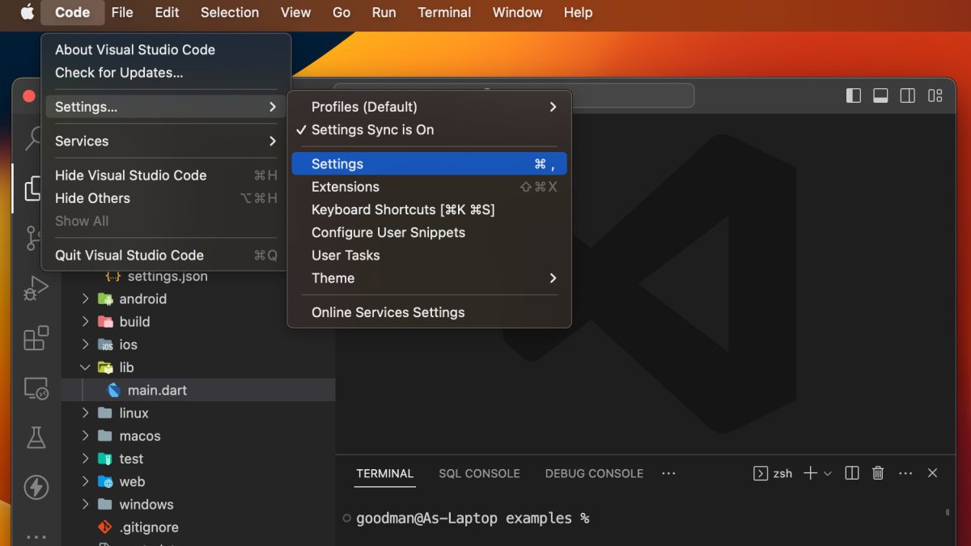
Task: Toggle Panel layout icon in title bar
Action: [880, 95]
